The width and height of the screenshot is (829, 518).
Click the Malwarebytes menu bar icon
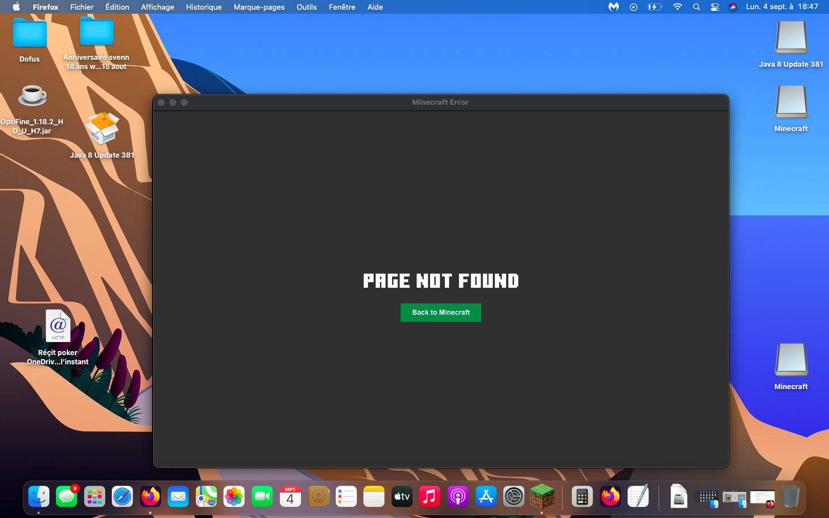coord(614,7)
